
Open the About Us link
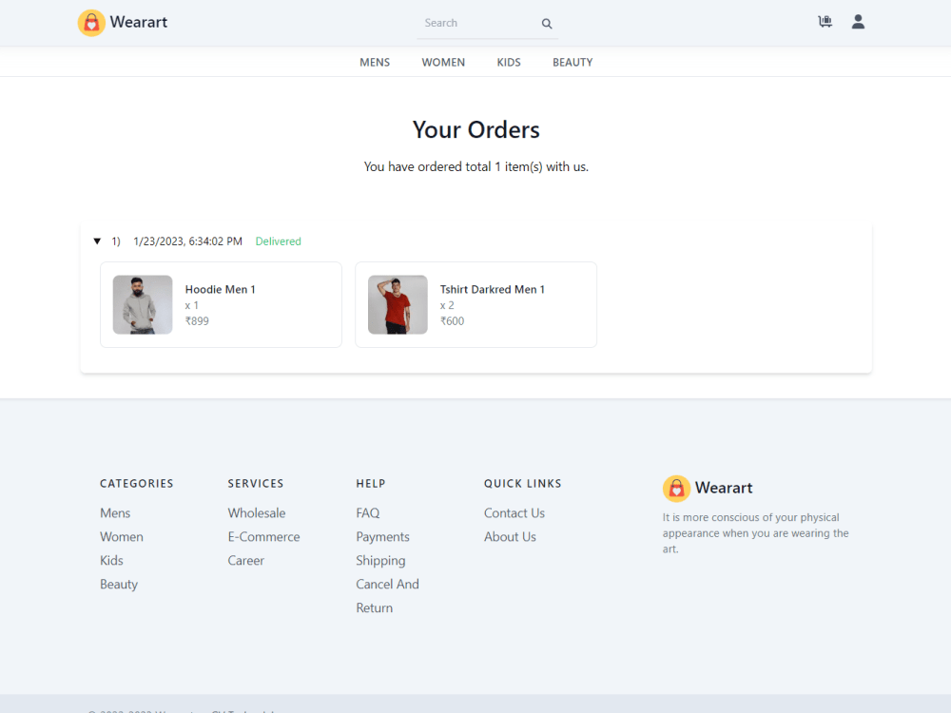click(510, 536)
